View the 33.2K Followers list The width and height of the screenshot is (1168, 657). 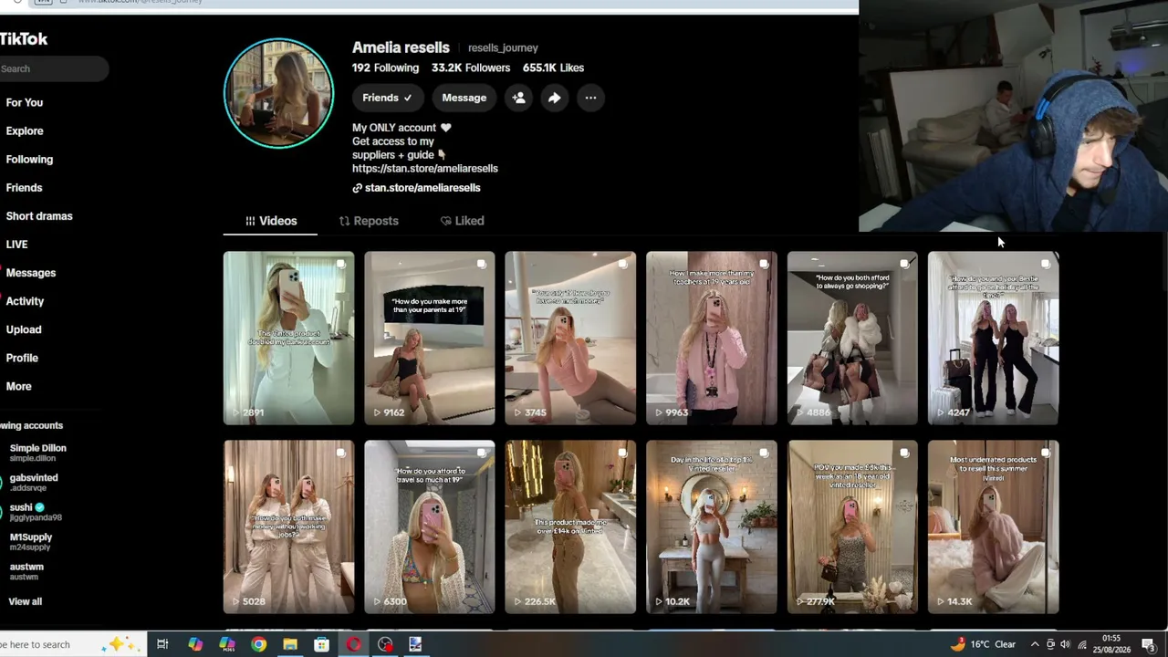[x=471, y=68]
